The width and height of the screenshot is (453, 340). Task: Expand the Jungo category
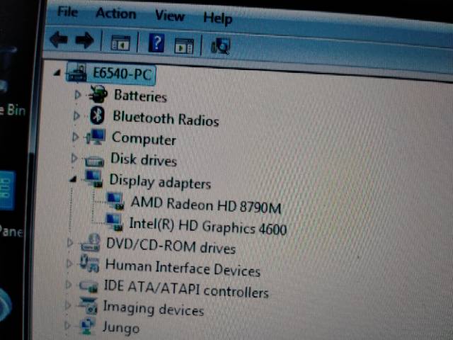[67, 326]
